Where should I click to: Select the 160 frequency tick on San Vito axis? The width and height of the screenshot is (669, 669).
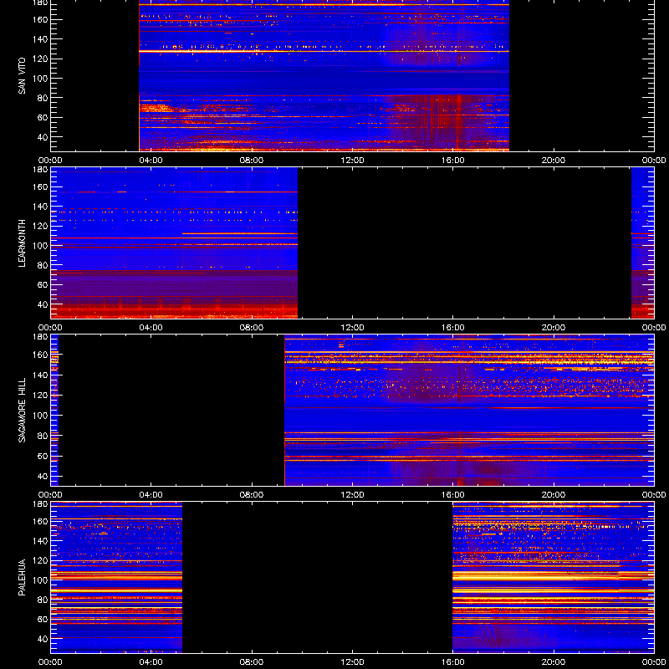[41, 19]
